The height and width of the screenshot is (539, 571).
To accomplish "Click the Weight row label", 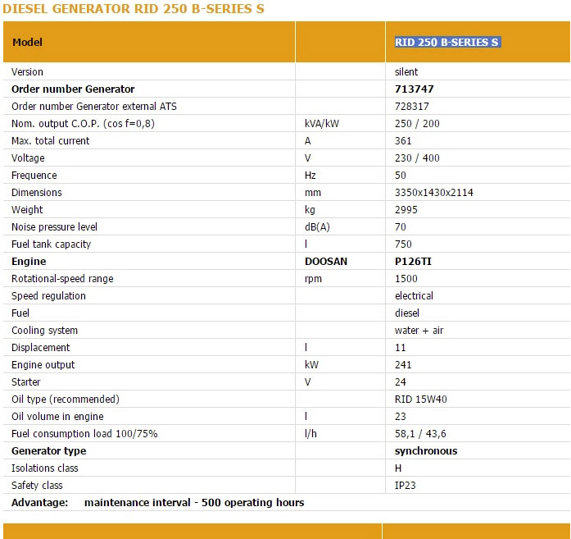I will coord(27,210).
